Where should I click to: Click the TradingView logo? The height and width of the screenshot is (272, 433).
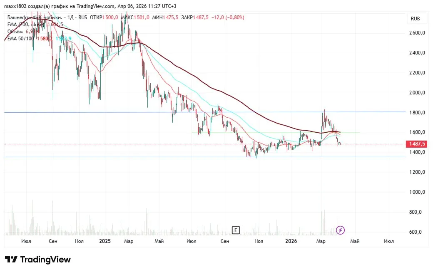click(x=38, y=260)
